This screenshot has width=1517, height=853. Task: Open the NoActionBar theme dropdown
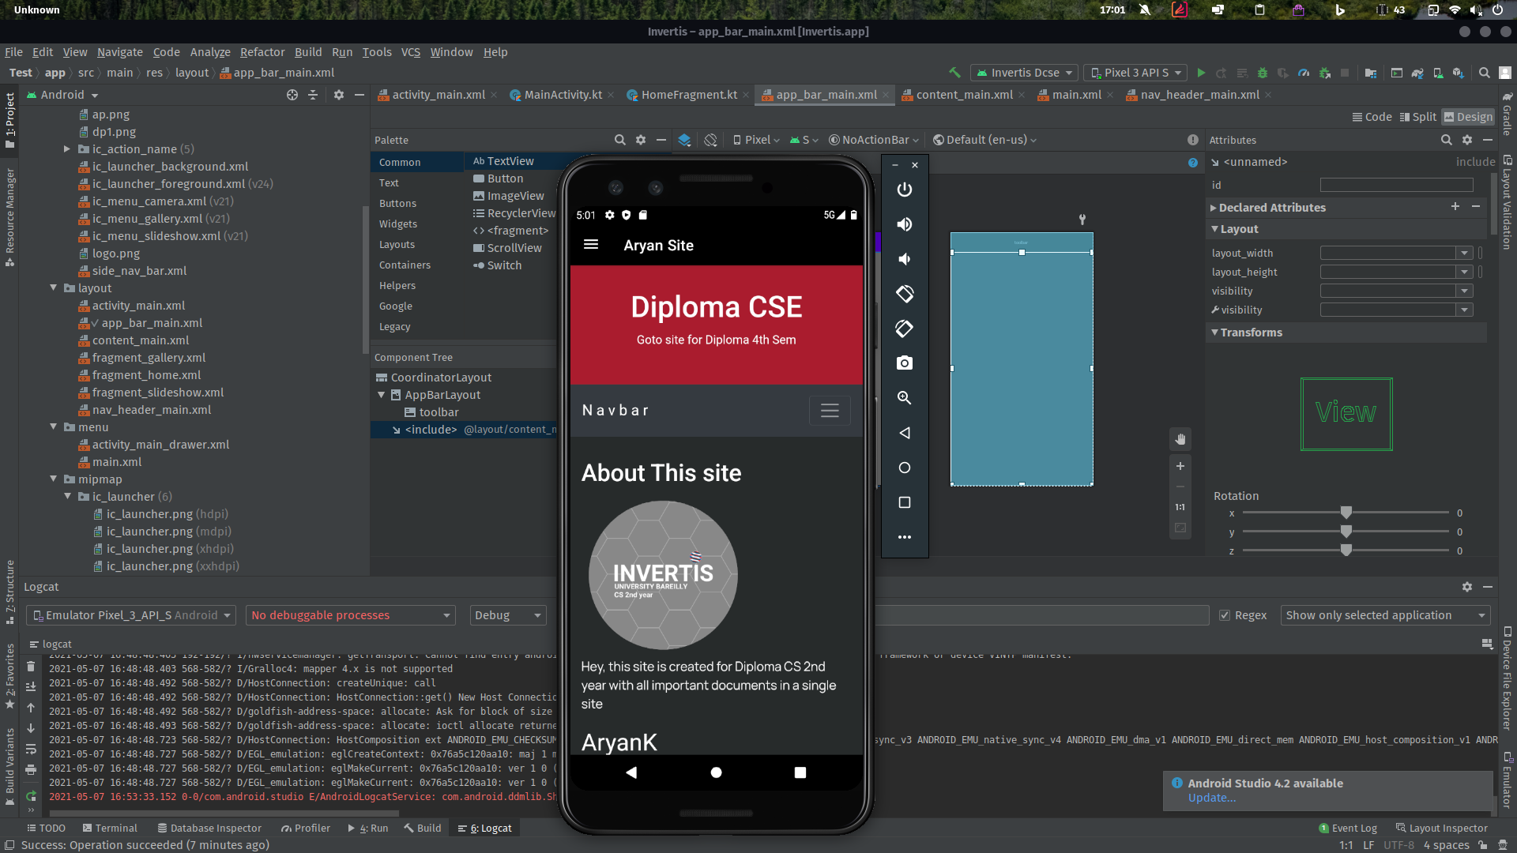point(874,140)
